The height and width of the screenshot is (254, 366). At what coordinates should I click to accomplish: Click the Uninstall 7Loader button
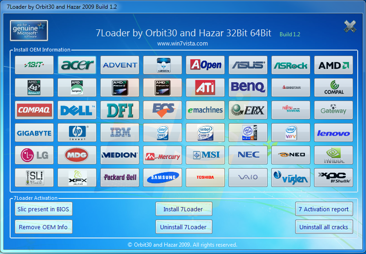[184, 227]
